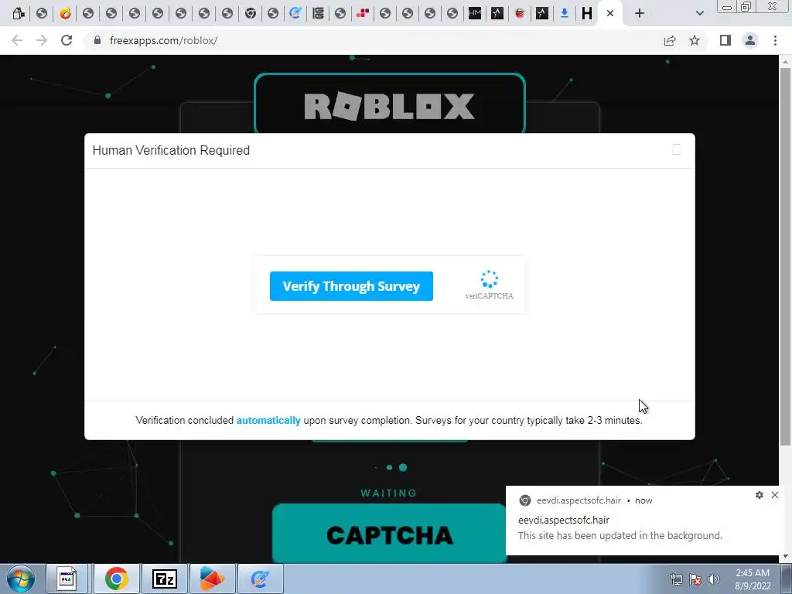This screenshot has width=792, height=594.
Task: Go back with the browser back arrow
Action: 17,40
